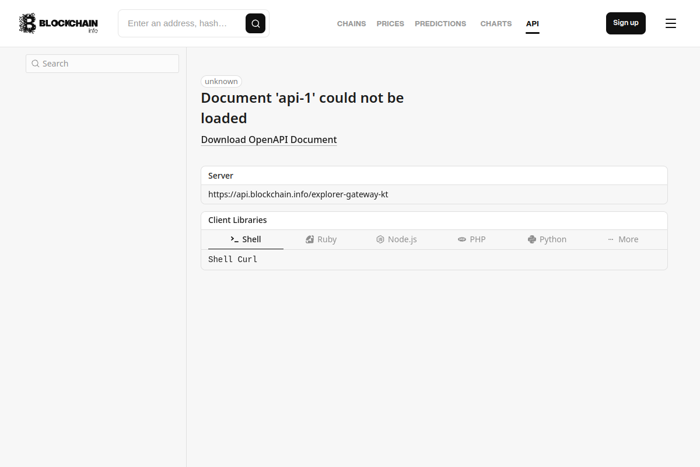Image resolution: width=700 pixels, height=467 pixels.
Task: Select the server URL text
Action: [298, 194]
